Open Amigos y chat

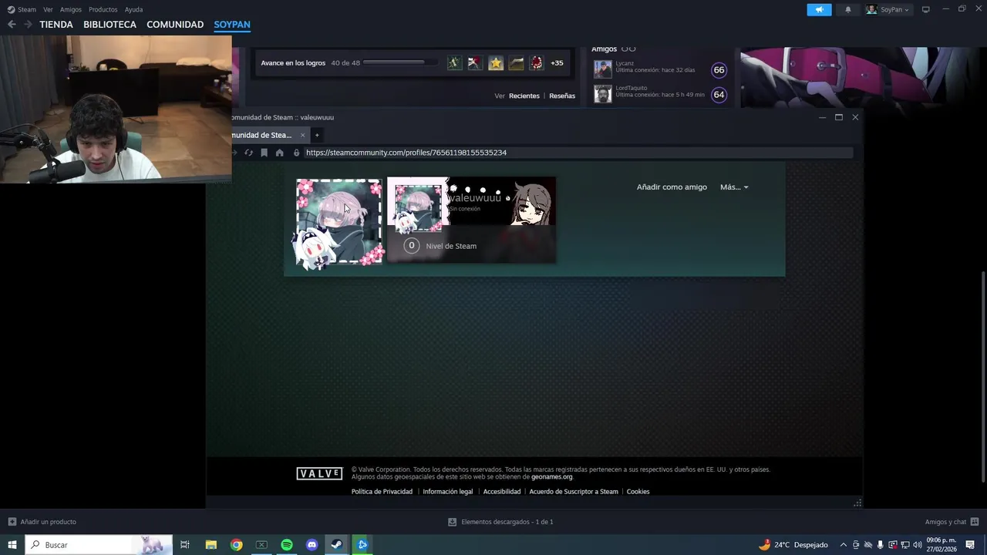(x=952, y=522)
